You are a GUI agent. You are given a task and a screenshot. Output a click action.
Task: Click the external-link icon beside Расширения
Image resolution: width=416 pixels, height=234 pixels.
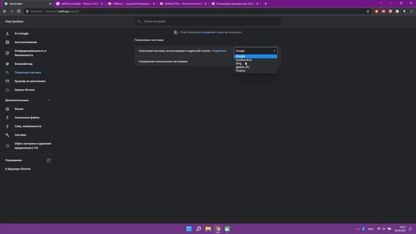49,161
